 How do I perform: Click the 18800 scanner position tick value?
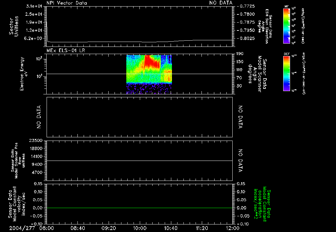pyautogui.click(x=35, y=148)
